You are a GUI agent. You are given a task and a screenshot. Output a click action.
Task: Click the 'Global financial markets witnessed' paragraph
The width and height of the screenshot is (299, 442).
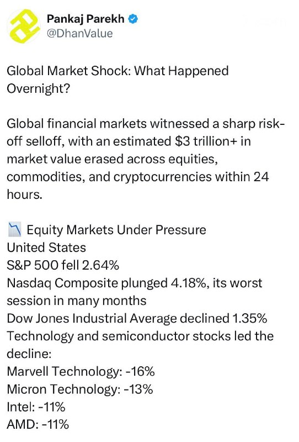146,159
